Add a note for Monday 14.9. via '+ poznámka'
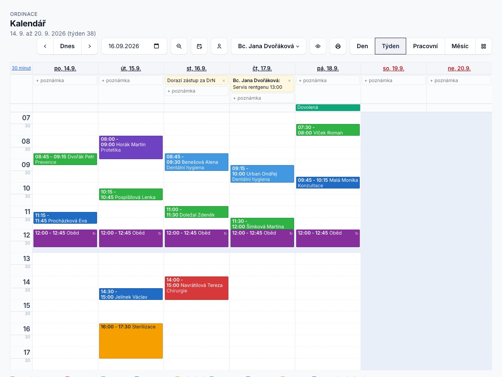Viewport: 502px width, 377px height. [x=65, y=80]
